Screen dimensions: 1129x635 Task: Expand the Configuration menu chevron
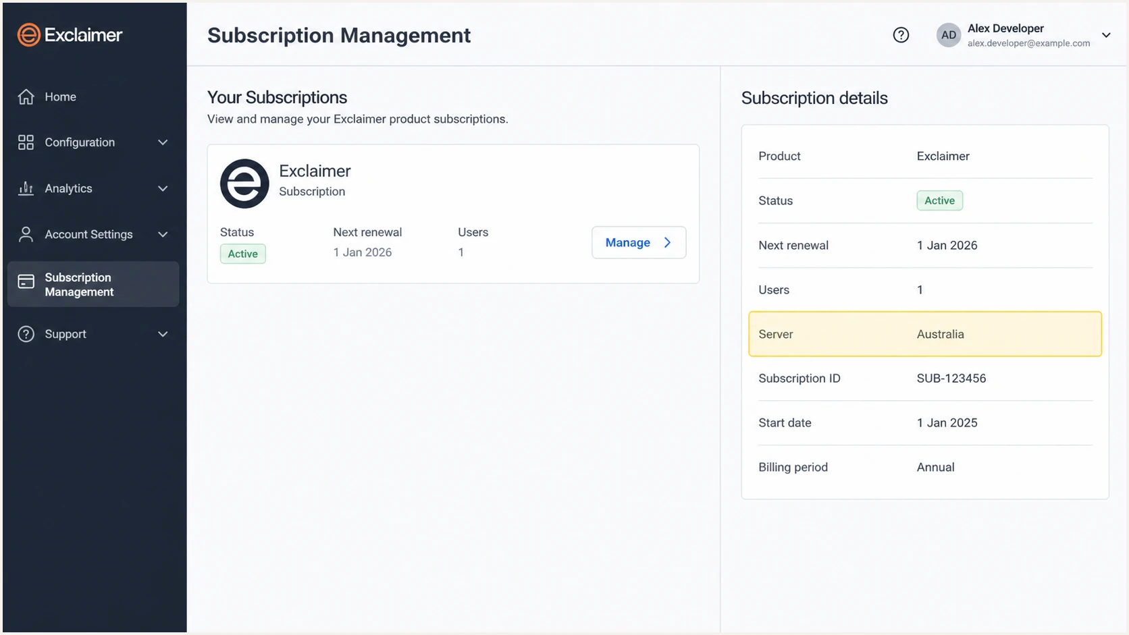click(x=163, y=142)
